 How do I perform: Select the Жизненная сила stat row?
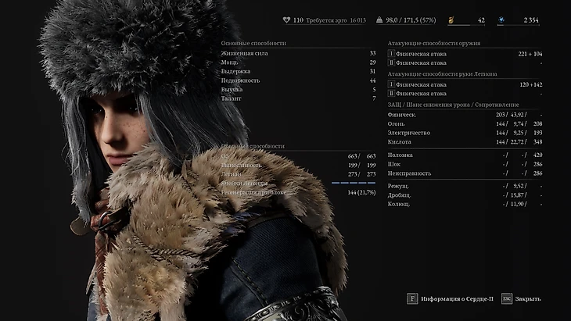tap(298, 53)
